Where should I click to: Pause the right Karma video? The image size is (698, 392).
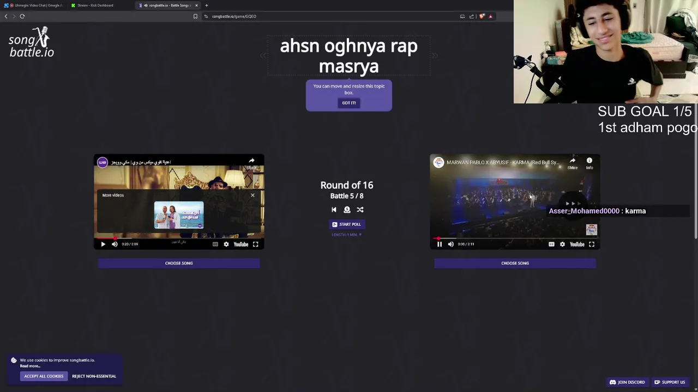point(440,244)
